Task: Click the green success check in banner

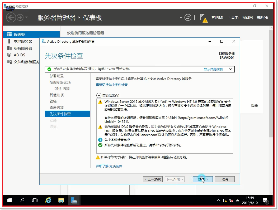Action: point(49,69)
